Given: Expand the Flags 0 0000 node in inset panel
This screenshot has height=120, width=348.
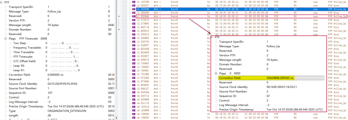Looking at the screenshot, I should tap(216, 73).
